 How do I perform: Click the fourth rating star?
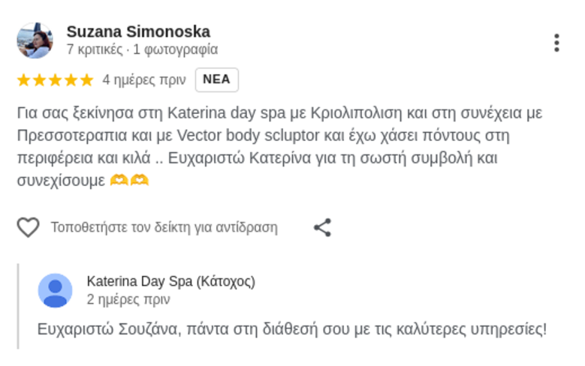pyautogui.click(x=71, y=79)
